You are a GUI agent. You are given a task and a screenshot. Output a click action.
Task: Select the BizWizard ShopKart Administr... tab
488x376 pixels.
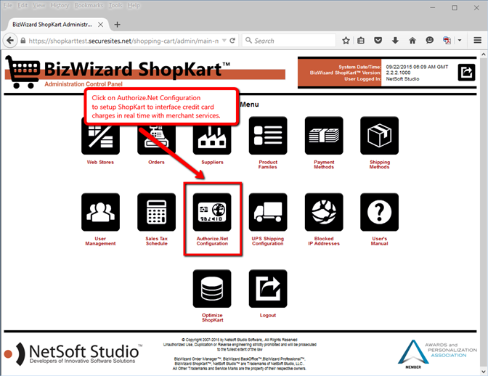[x=52, y=24]
